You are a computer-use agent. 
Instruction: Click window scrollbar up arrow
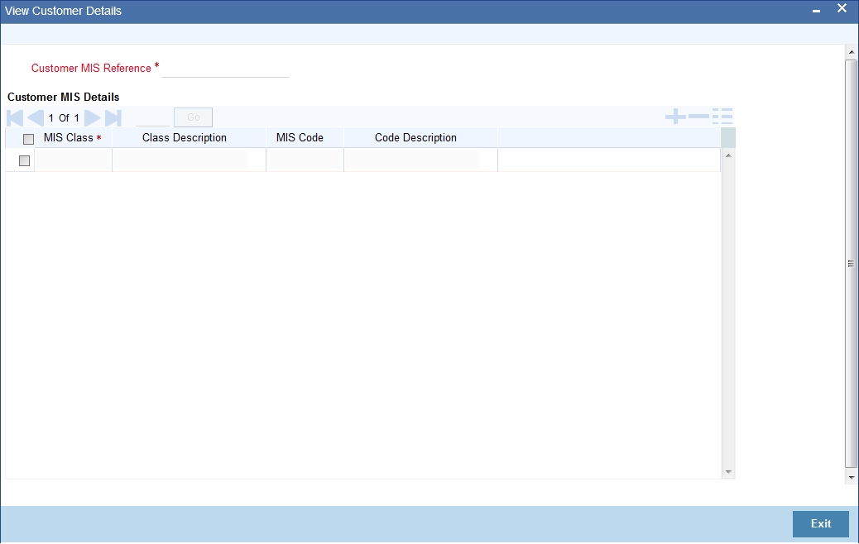(x=852, y=53)
